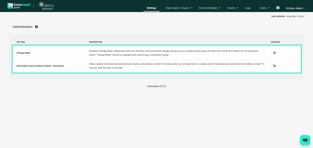Expand the Assets dropdown menu
Viewport: 313px width, 148px height.
(233, 8)
